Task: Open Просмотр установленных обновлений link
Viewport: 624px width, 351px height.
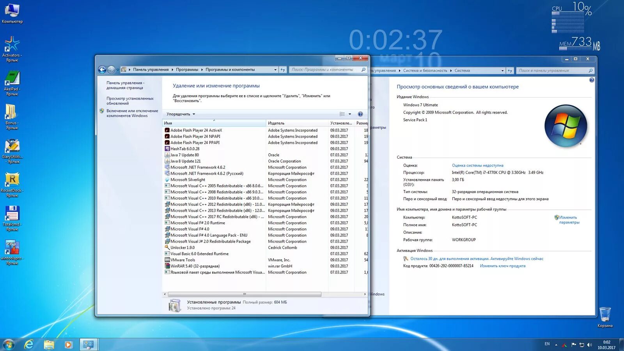Action: tap(130, 101)
